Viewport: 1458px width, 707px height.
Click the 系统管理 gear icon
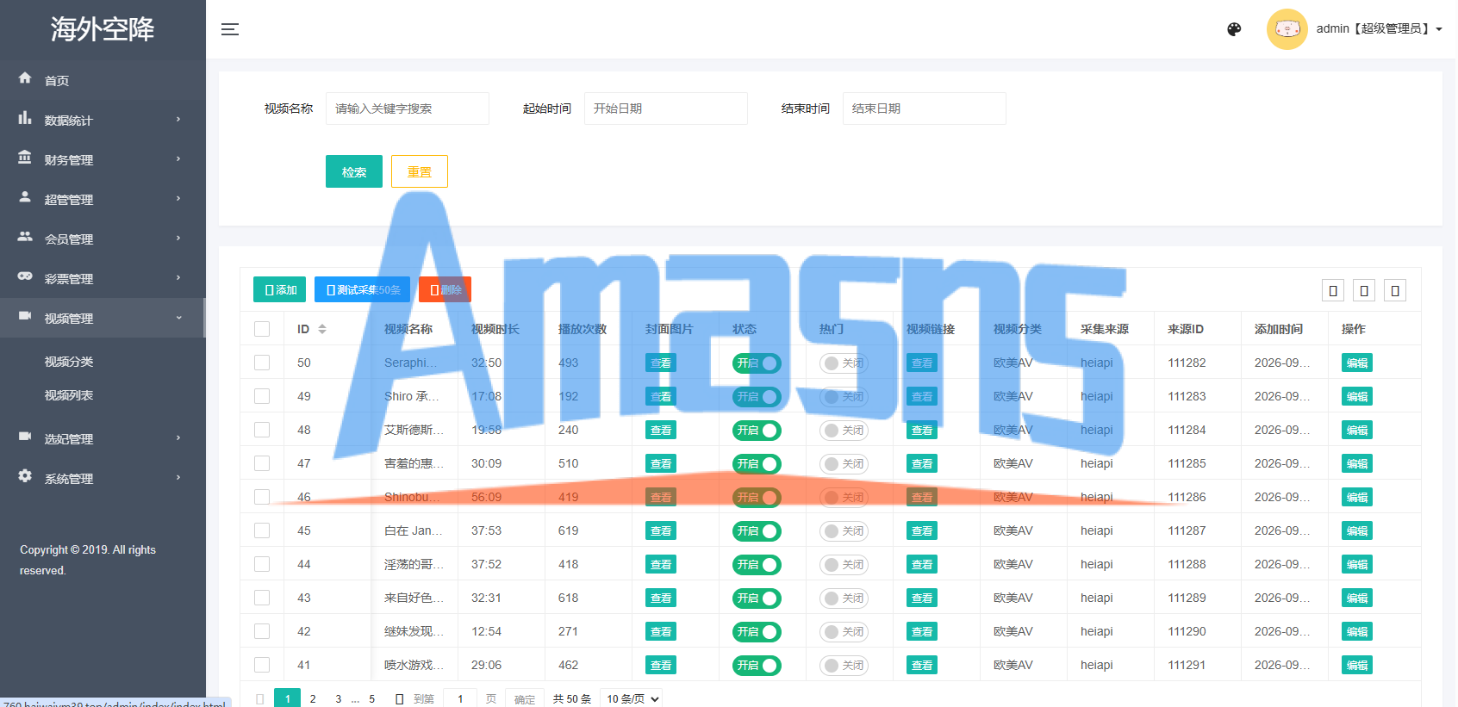(25, 476)
